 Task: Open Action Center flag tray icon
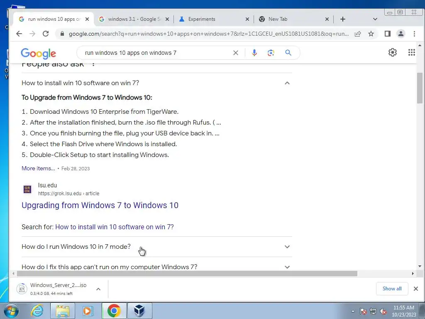coord(363,312)
